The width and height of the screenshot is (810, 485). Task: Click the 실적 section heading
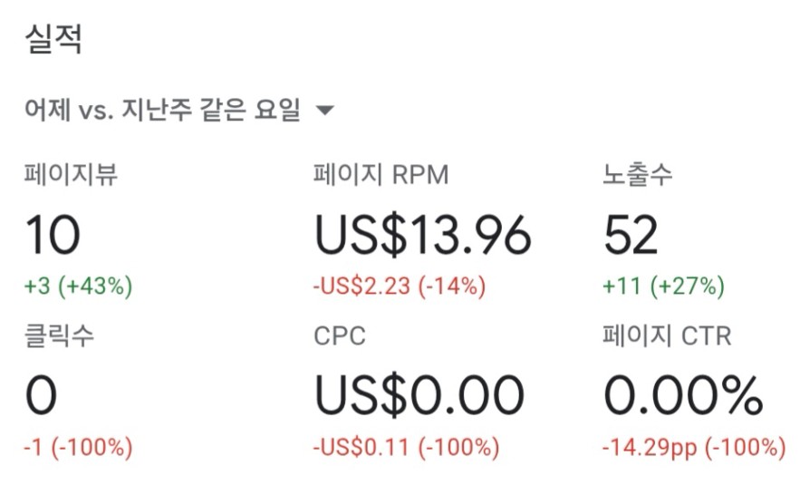pyautogui.click(x=53, y=38)
